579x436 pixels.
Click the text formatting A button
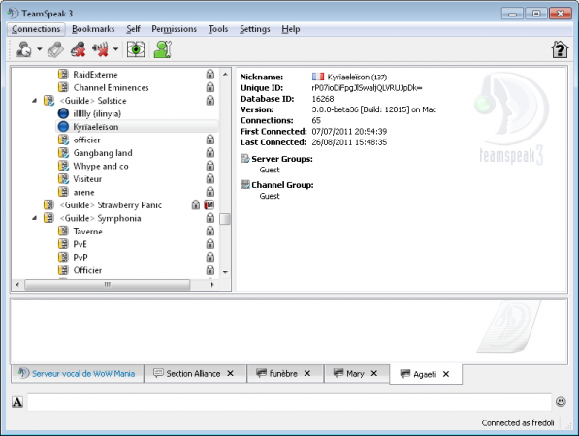[x=17, y=402]
